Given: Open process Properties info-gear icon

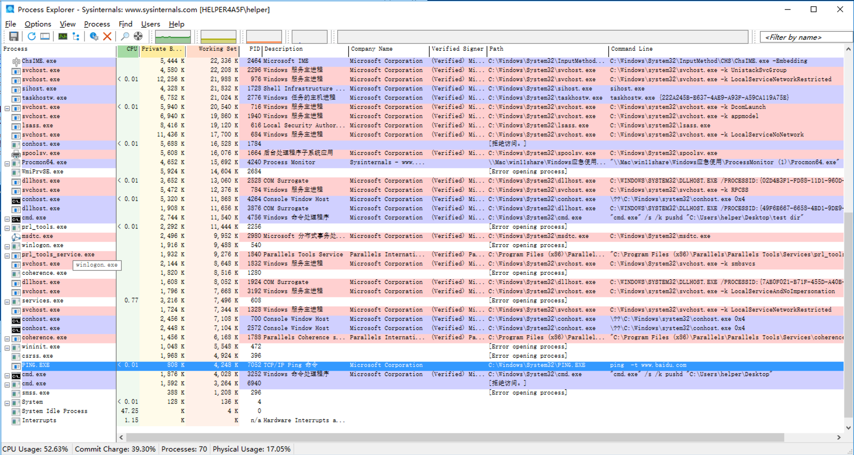Looking at the screenshot, I should coord(94,36).
